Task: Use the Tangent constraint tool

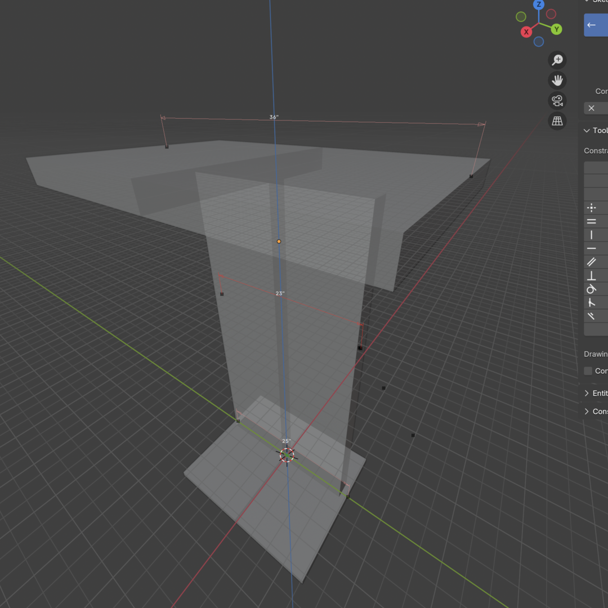Action: click(592, 289)
